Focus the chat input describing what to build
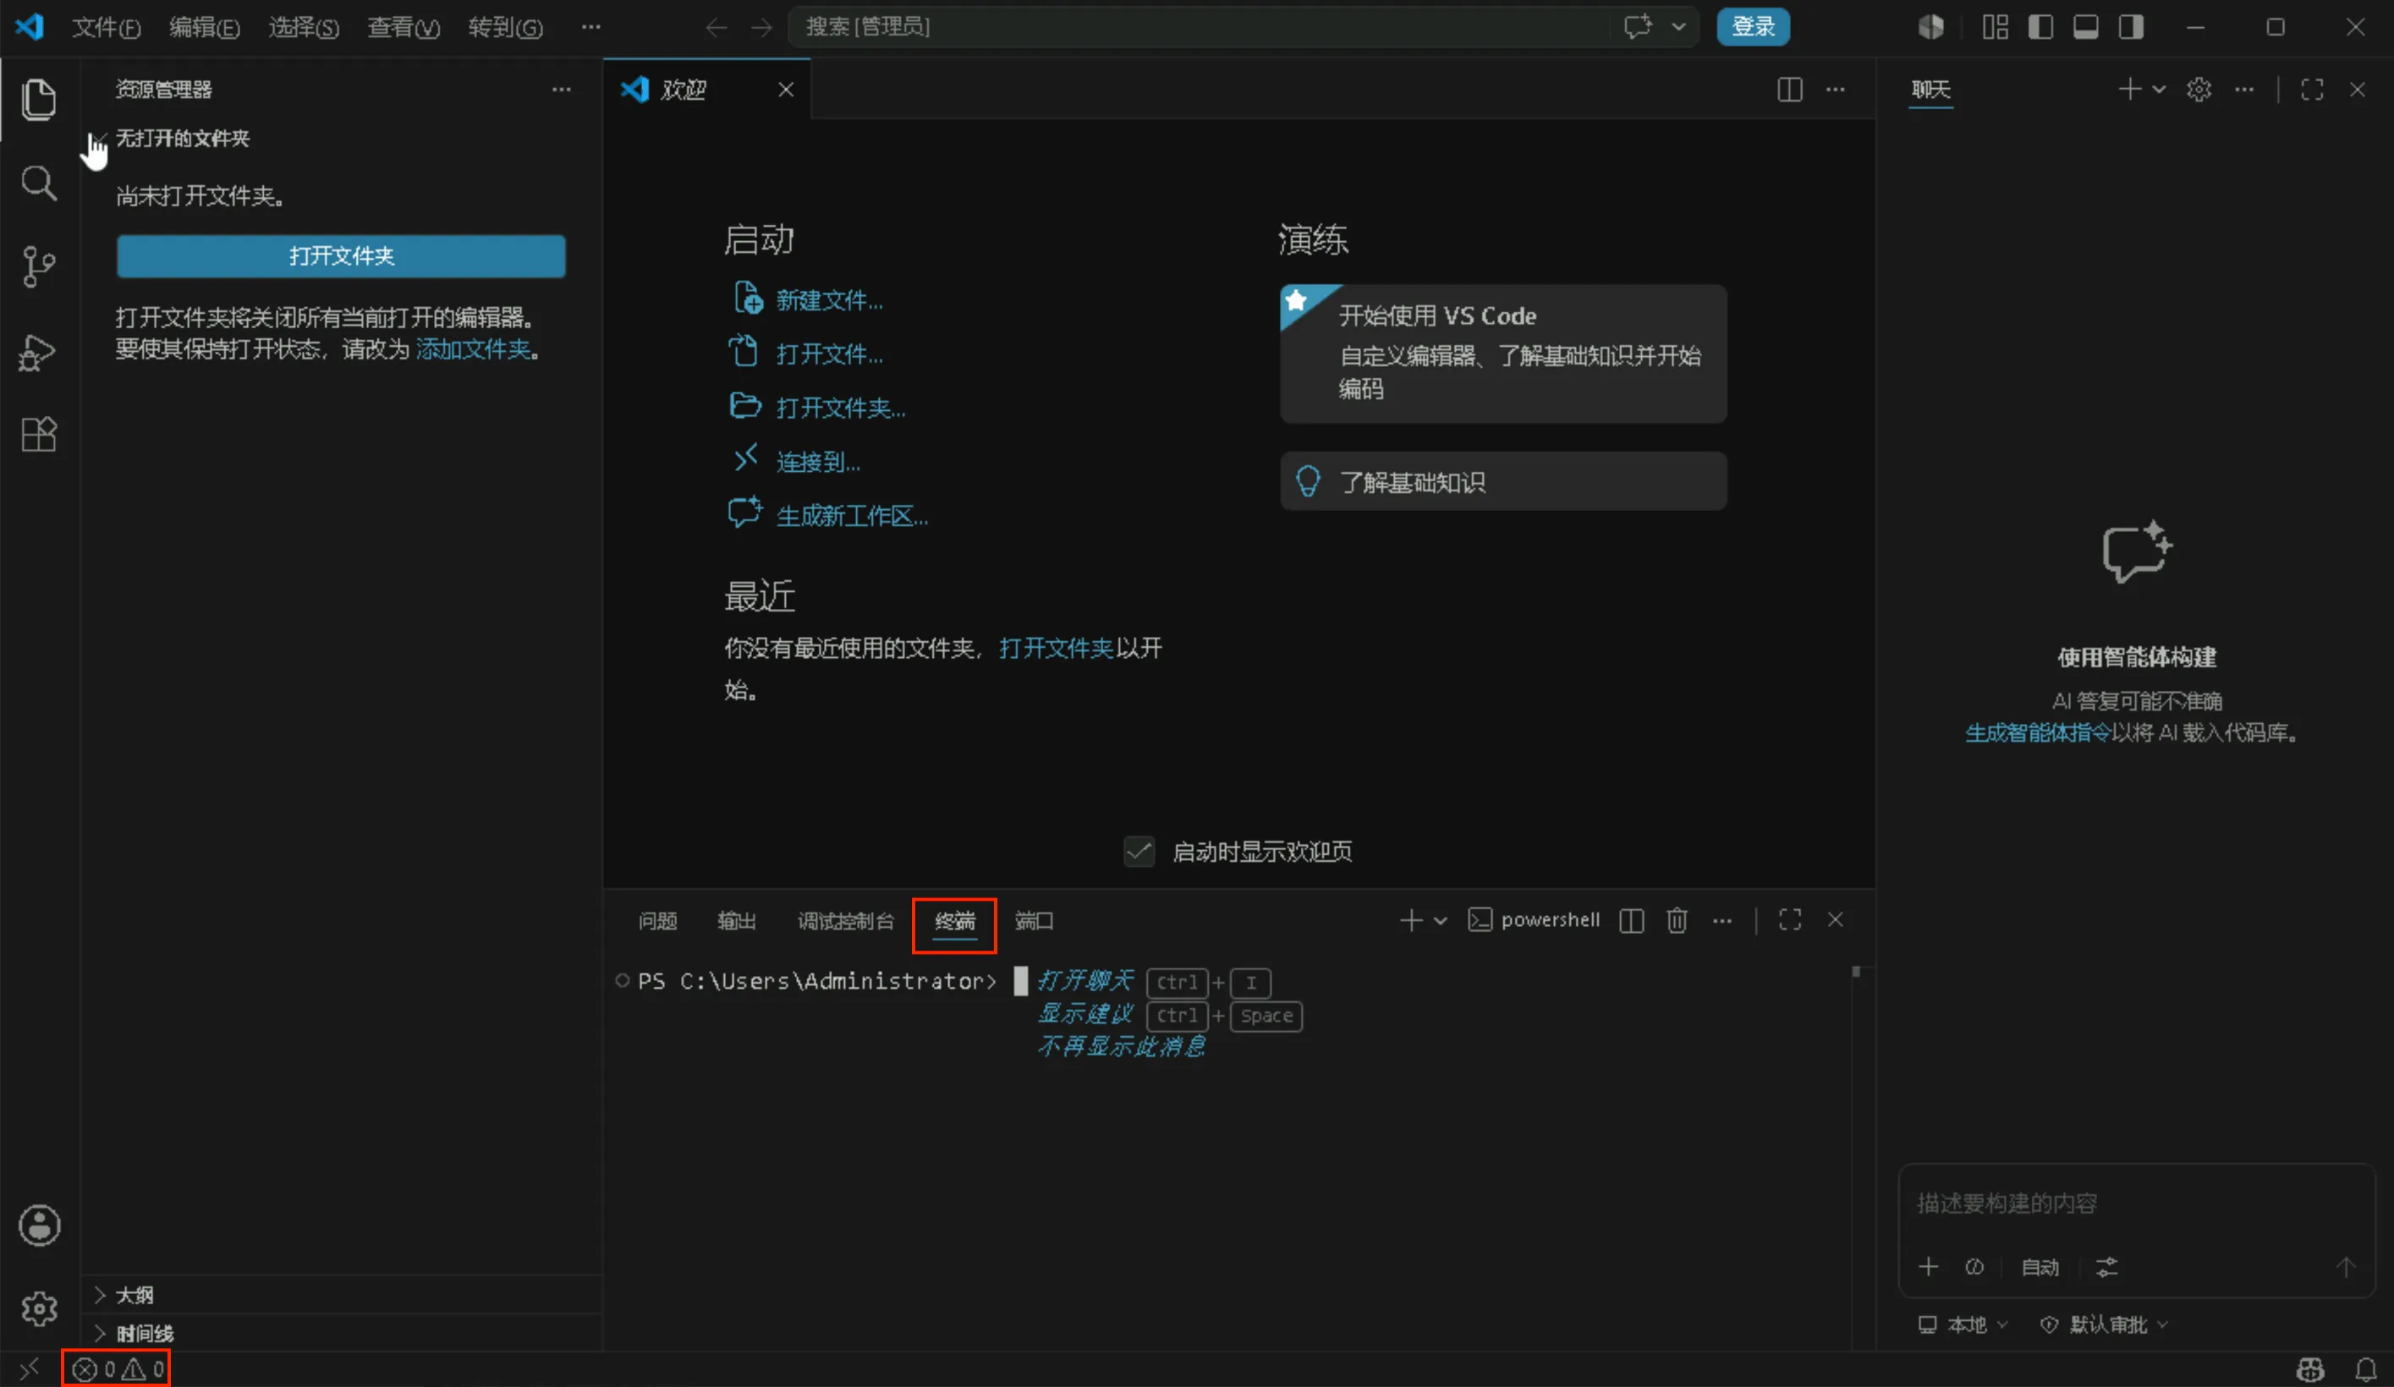The height and width of the screenshot is (1387, 2394). [x=2136, y=1203]
